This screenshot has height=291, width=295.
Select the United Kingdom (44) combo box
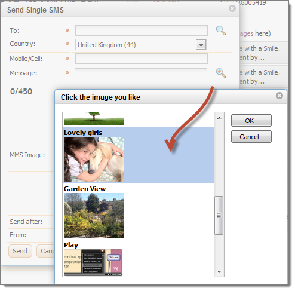tap(141, 45)
